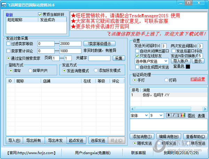This screenshot has height=159, width=209.
Task: Click the 两次发送间隔 value field
Action: tap(200, 46)
